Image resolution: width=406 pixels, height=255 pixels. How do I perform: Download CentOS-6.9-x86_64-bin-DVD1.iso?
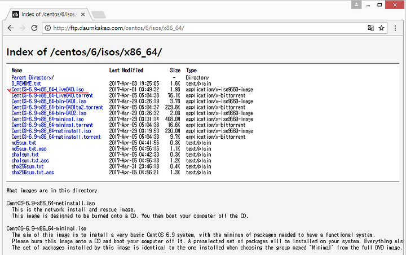coord(49,102)
